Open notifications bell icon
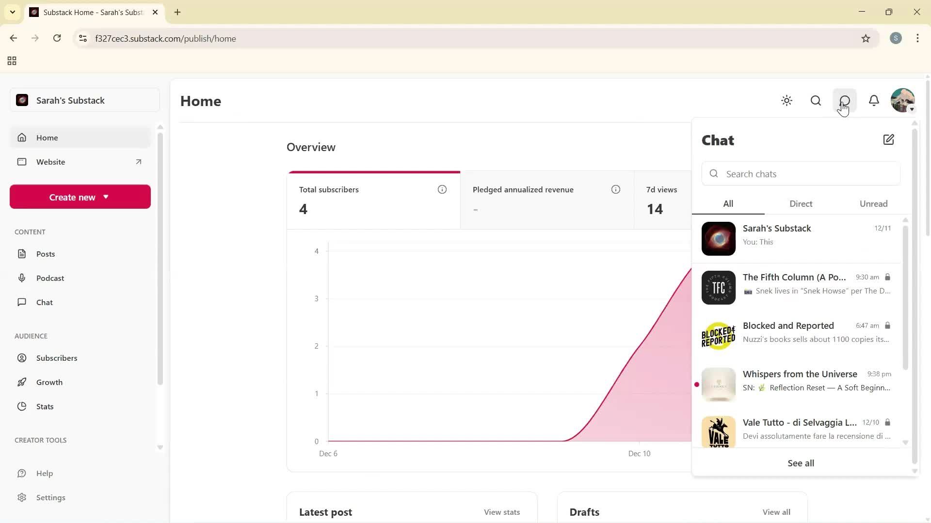The width and height of the screenshot is (931, 523). point(874,101)
